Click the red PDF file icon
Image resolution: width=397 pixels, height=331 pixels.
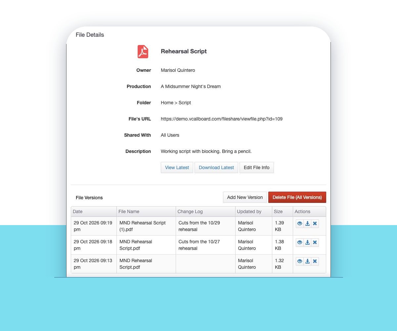point(143,52)
